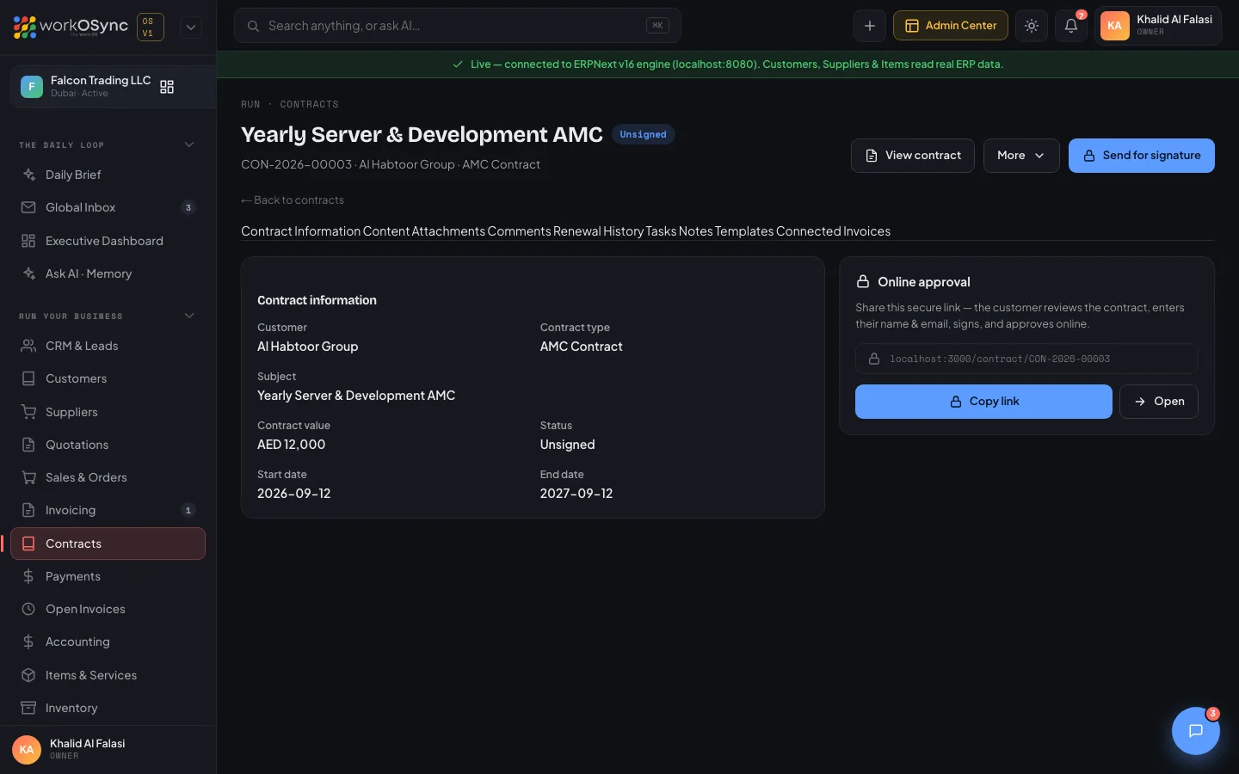Click the Daily Brief sparkle icon
This screenshot has height=774, width=1239.
click(28, 175)
